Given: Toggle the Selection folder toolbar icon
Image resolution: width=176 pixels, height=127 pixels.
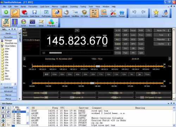Looking at the screenshot, I should pos(15,13).
